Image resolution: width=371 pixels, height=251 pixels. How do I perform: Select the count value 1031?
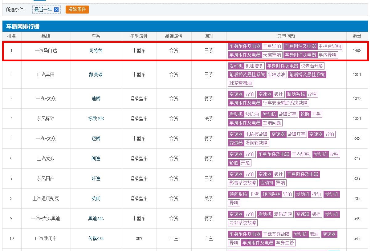click(357, 118)
